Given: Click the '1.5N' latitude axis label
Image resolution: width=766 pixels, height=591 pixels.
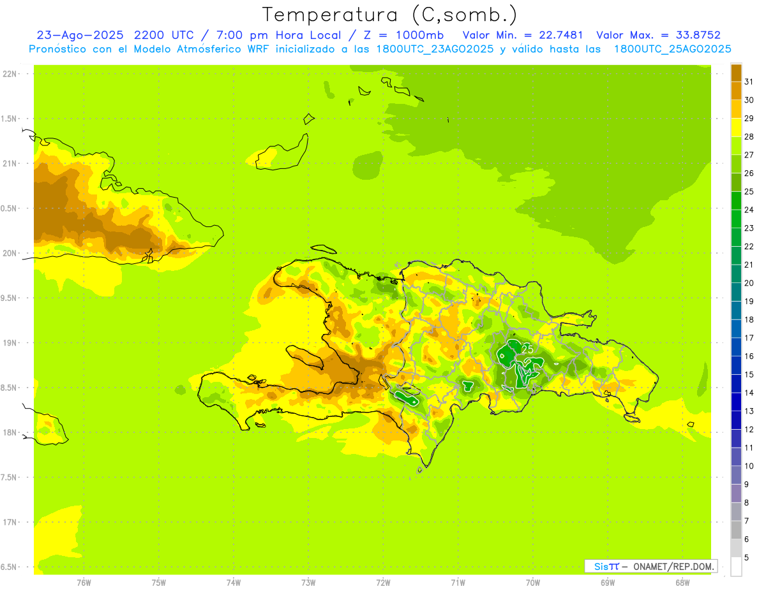Looking at the screenshot, I should click(x=10, y=119).
